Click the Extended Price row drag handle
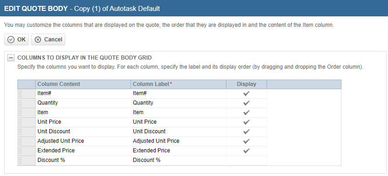 20,151
